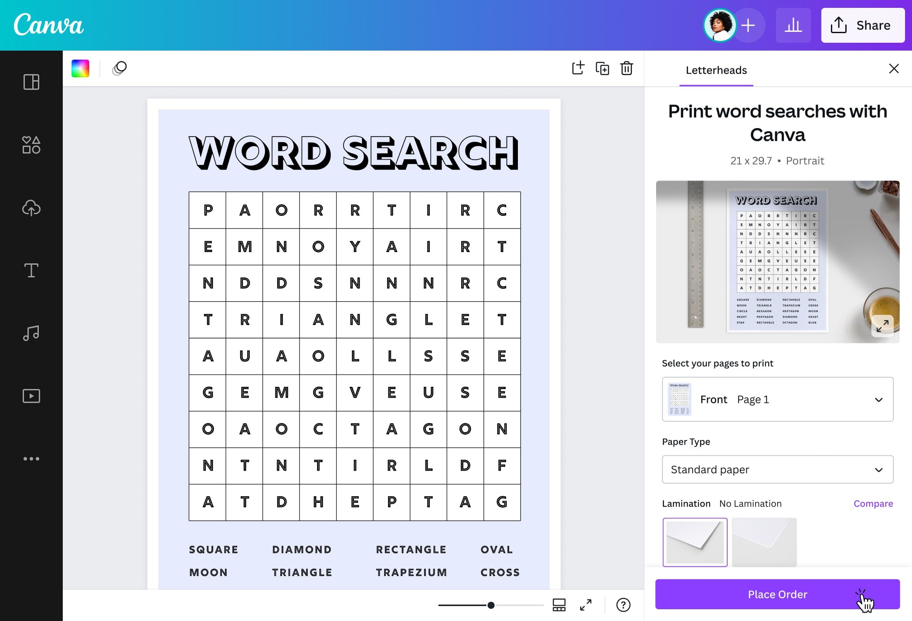
Task: Select the No Lamination option
Action: tap(695, 542)
